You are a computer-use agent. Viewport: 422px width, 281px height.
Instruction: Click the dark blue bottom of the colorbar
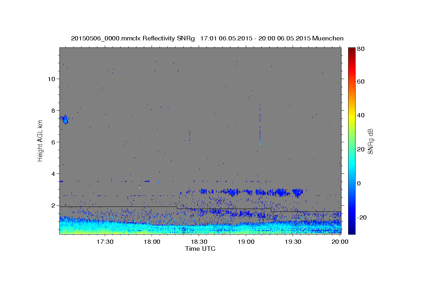pos(351,230)
